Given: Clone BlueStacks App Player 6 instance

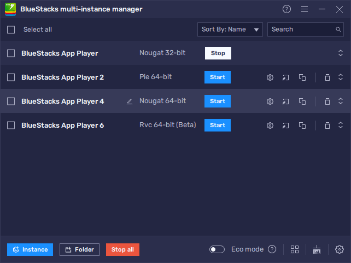Looking at the screenshot, I should (302, 125).
